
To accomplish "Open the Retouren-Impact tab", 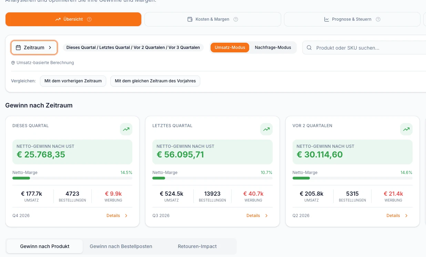I will tap(197, 246).
